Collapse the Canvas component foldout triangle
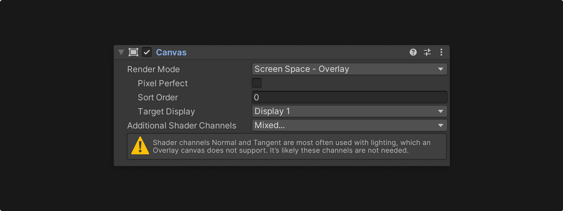The width and height of the screenshot is (563, 211). click(121, 52)
